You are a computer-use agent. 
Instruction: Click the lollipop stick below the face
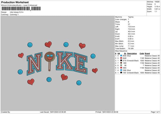(49, 67)
